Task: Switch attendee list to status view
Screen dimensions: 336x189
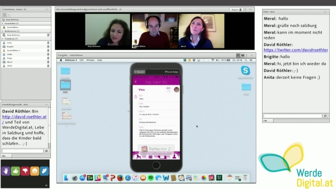Action: [x=9, y=15]
